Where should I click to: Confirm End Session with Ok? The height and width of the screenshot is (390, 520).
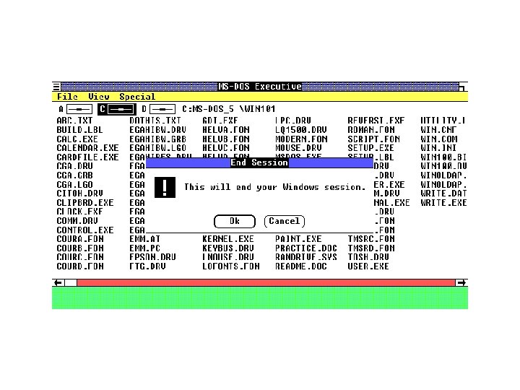click(x=235, y=221)
